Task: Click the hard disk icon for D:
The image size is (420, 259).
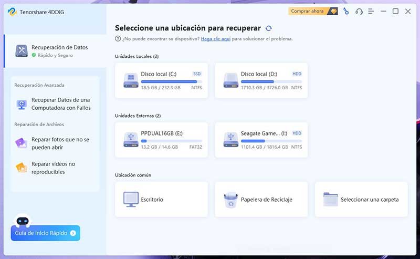Action: 230,80
